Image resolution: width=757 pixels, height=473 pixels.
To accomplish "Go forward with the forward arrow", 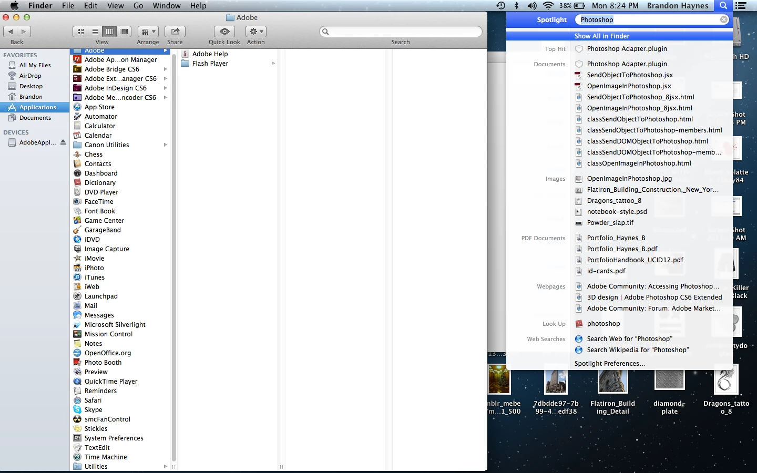I will tap(24, 32).
